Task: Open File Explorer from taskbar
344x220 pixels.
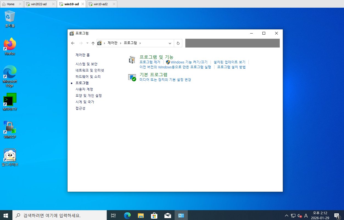Action: tap(141, 215)
